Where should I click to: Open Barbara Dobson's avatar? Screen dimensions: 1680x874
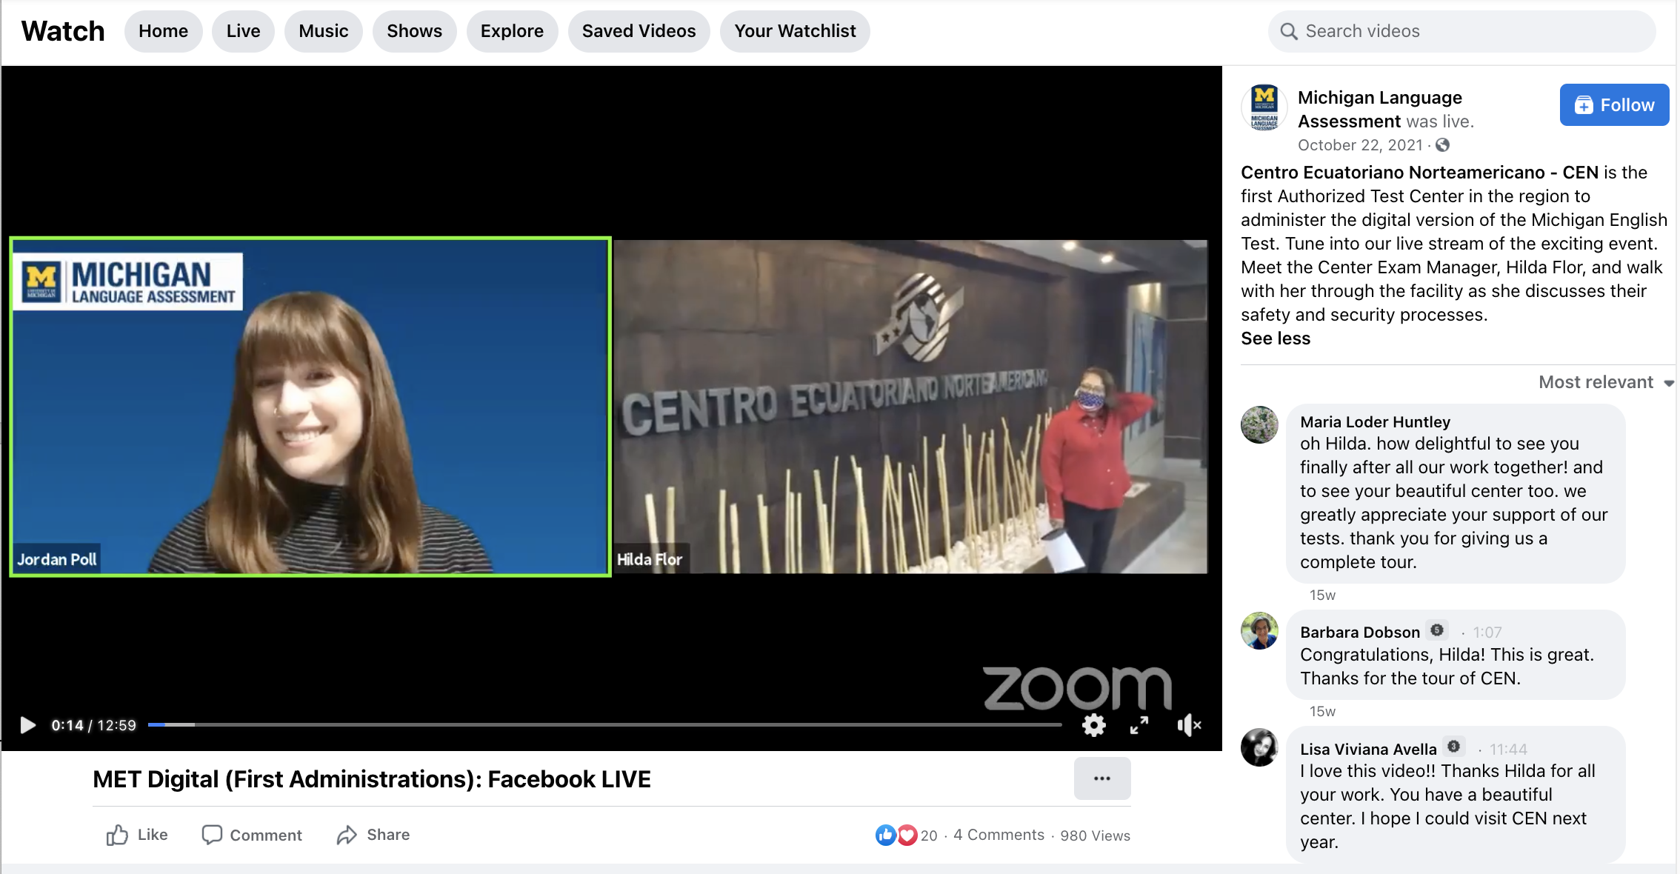click(1259, 631)
